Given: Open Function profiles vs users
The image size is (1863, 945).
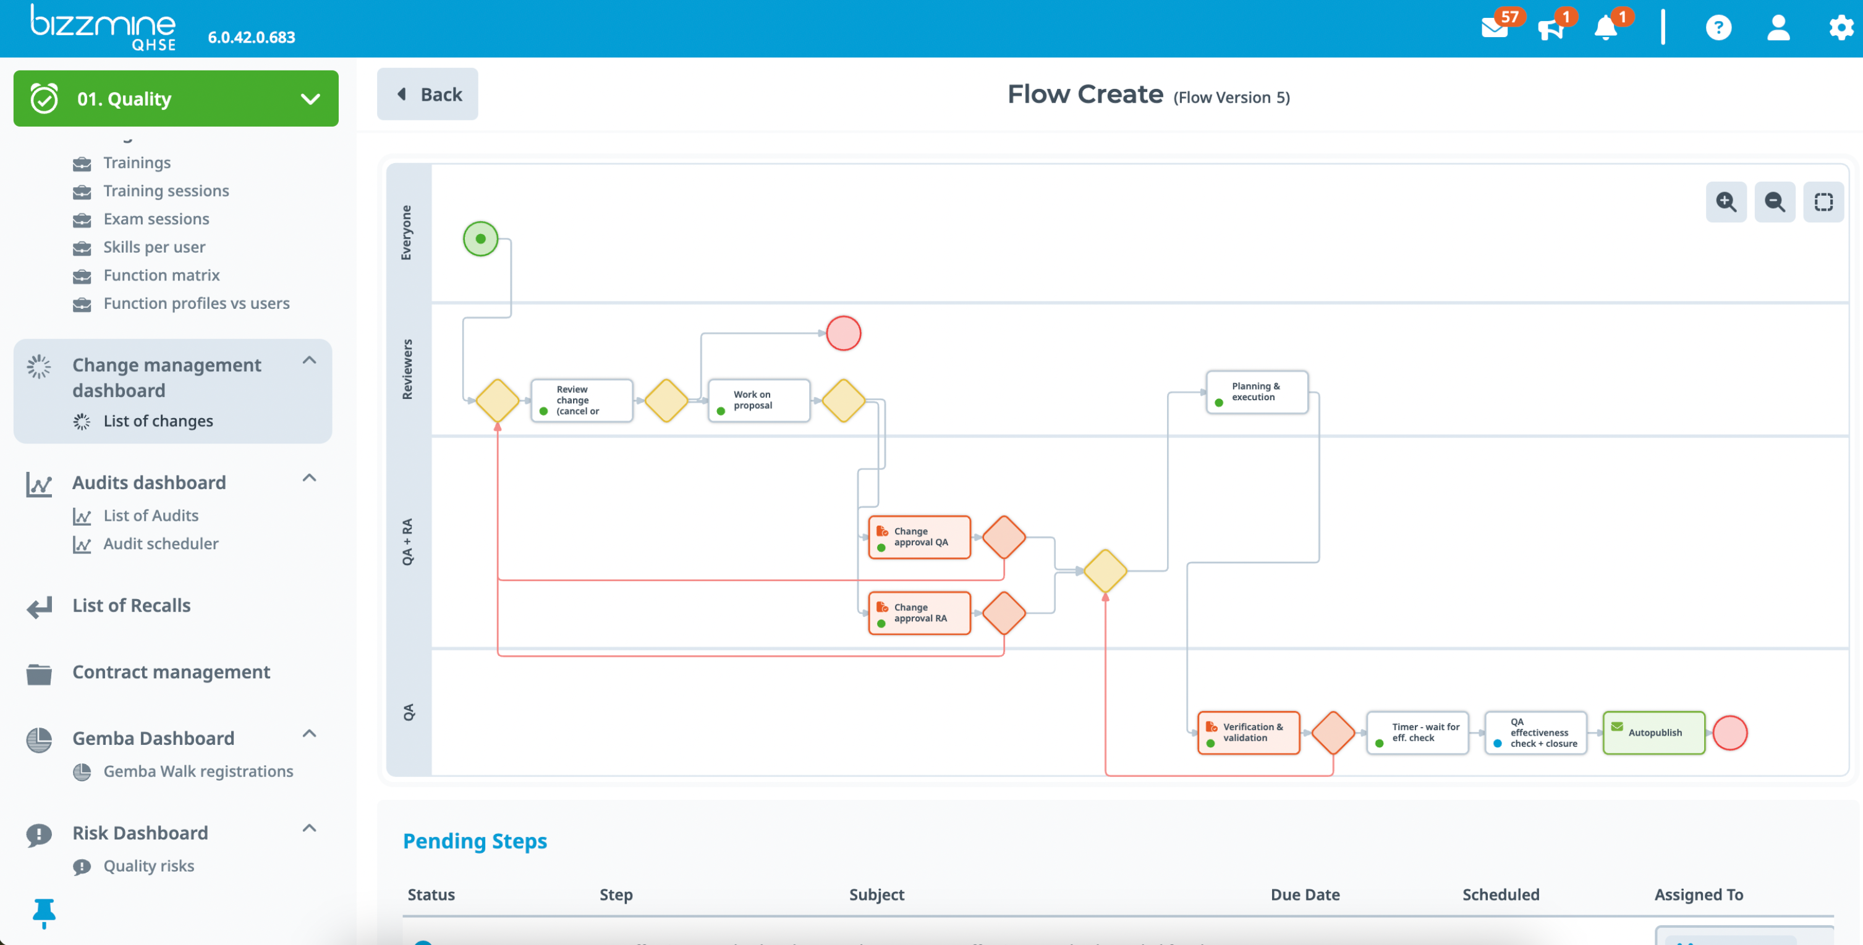Looking at the screenshot, I should point(196,303).
